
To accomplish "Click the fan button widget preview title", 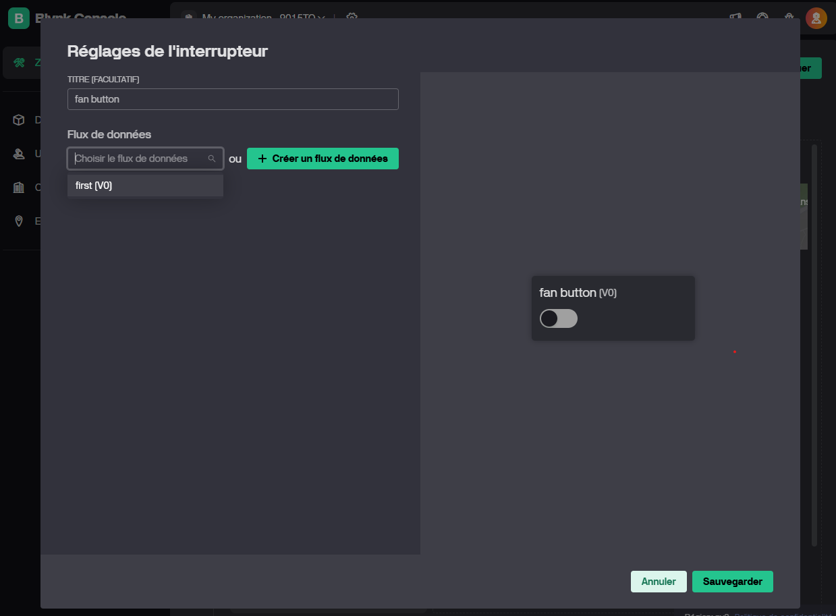I will point(567,293).
